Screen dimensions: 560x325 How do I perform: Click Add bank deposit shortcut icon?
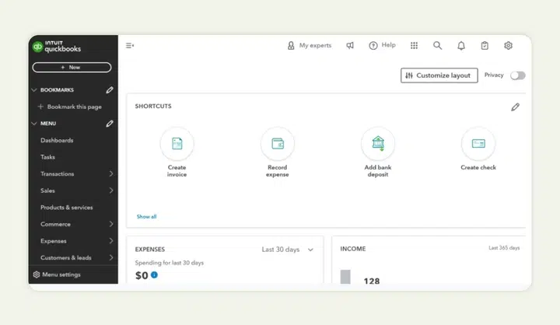(378, 144)
